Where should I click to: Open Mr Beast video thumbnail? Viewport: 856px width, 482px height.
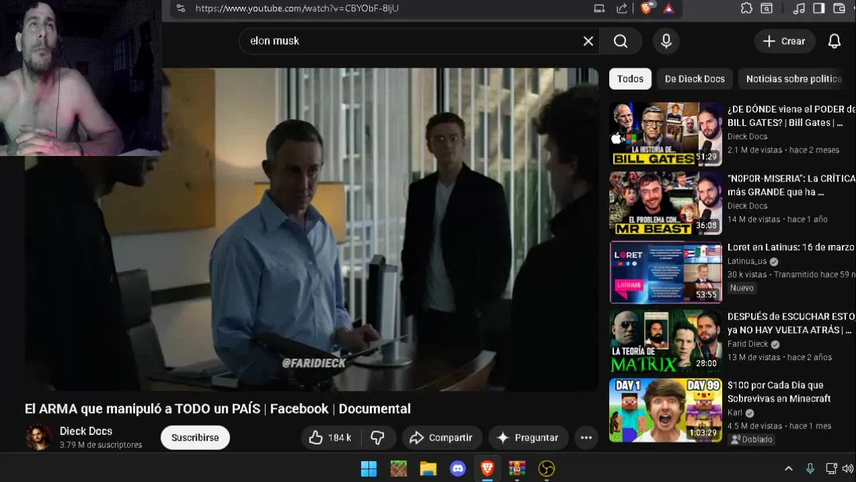point(666,203)
